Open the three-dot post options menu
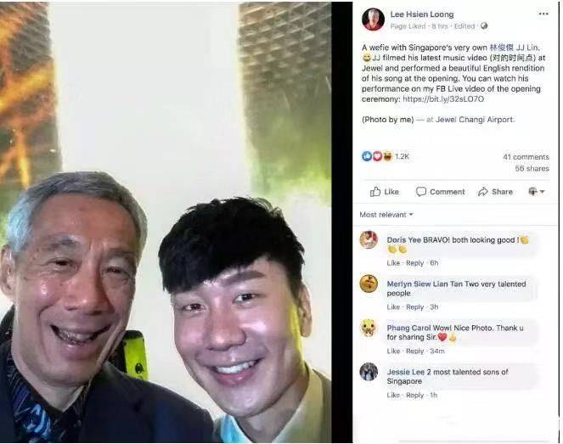563x444 pixels. coord(543,14)
